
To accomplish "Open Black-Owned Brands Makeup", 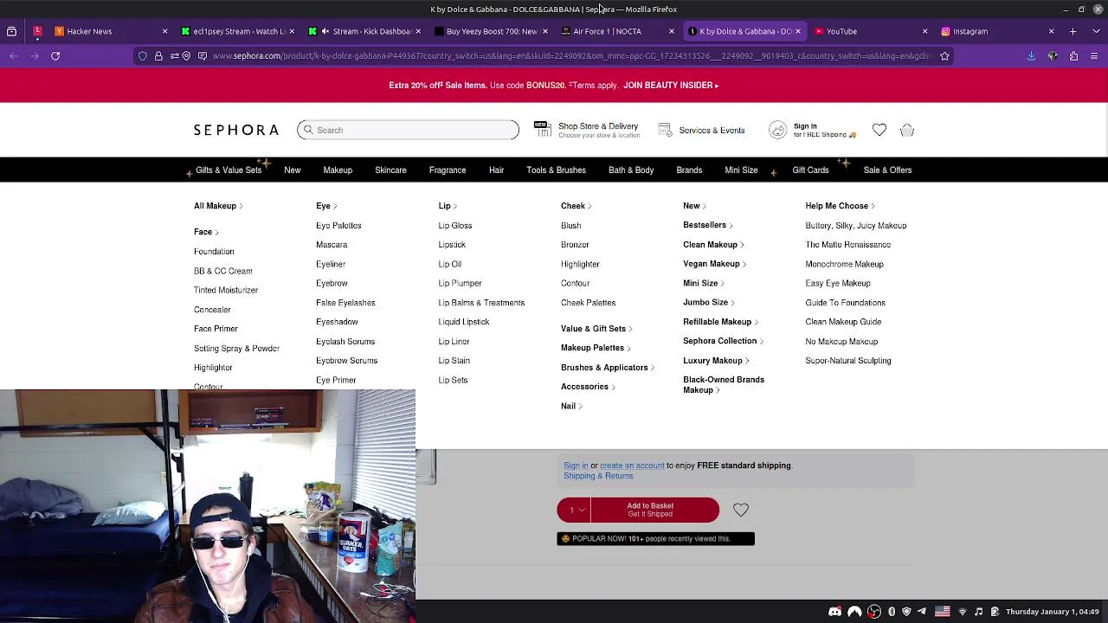I will point(724,385).
